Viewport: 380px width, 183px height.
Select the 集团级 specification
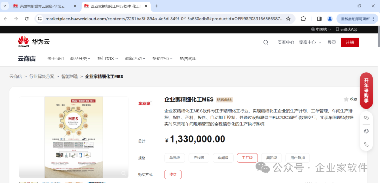pyautogui.click(x=271, y=158)
